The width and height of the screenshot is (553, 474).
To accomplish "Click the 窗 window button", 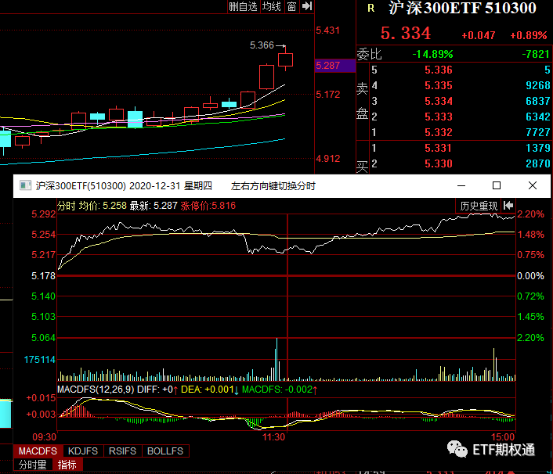I will pos(291,6).
